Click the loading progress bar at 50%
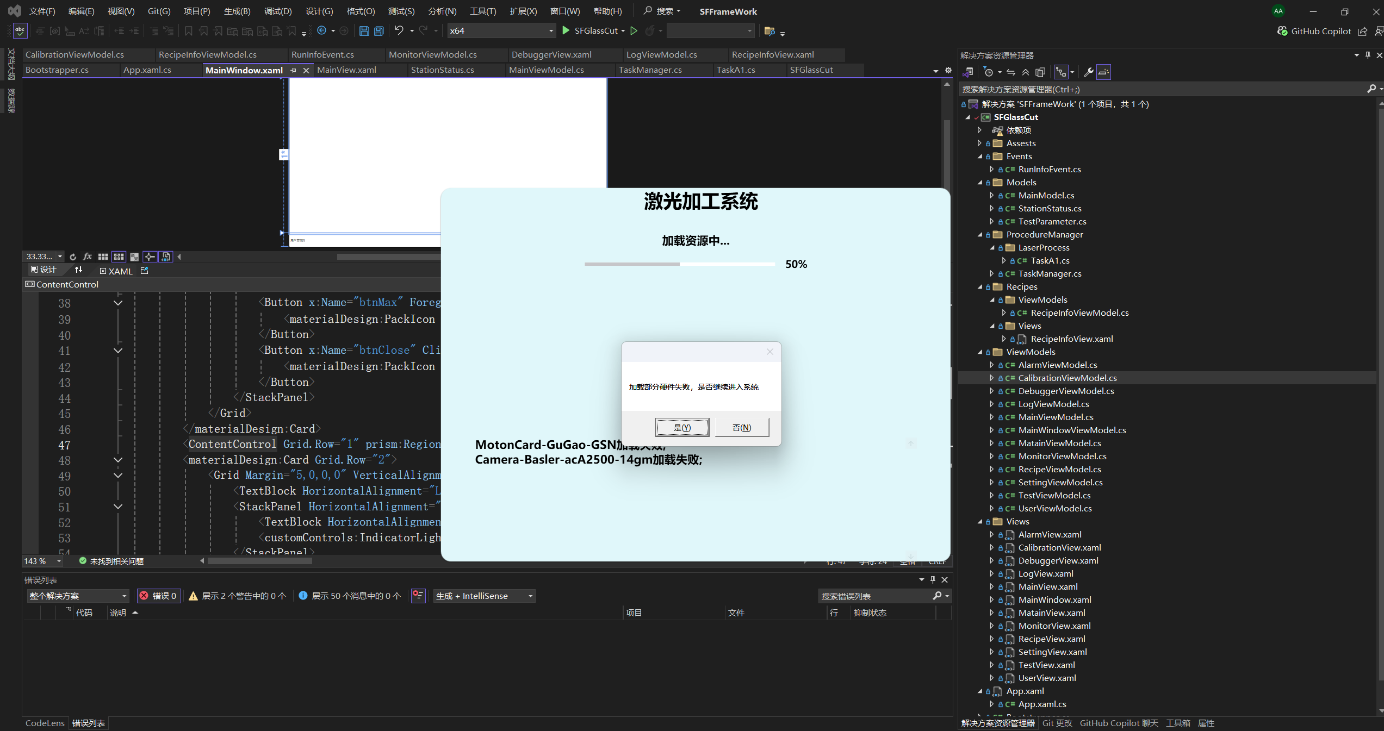The width and height of the screenshot is (1384, 731). 679,264
